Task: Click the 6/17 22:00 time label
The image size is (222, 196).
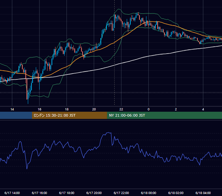Action: coord(121,193)
